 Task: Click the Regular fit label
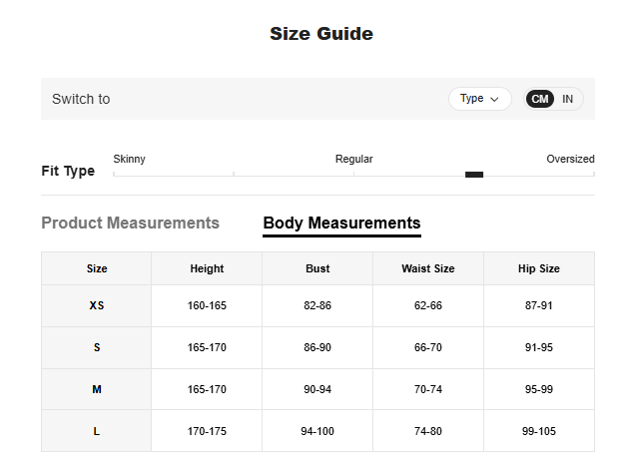click(x=353, y=159)
